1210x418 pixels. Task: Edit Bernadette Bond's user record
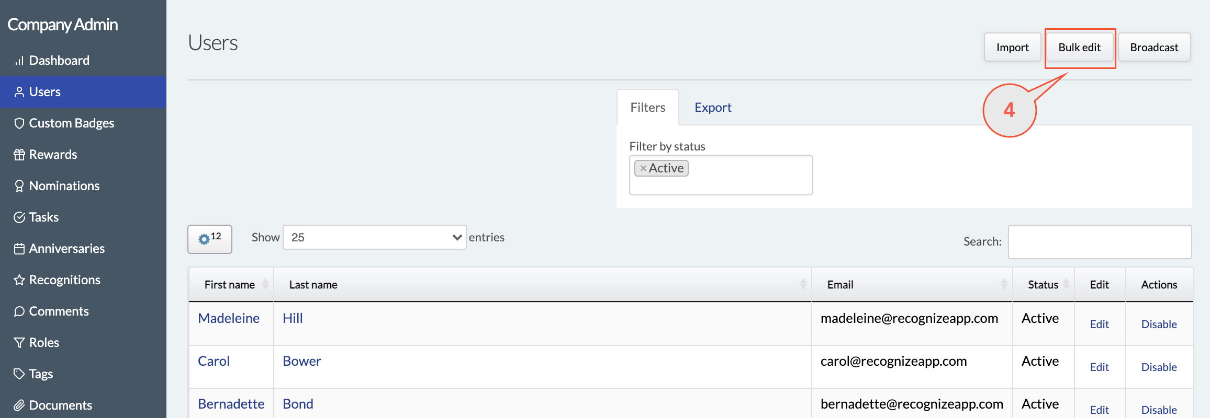pyautogui.click(x=1099, y=410)
